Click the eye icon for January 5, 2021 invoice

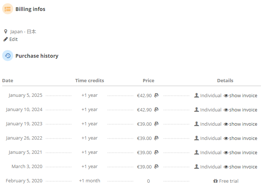tap(226, 153)
